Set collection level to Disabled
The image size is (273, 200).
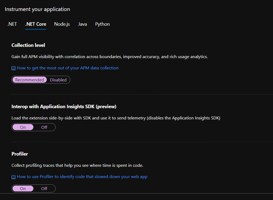[58, 80]
